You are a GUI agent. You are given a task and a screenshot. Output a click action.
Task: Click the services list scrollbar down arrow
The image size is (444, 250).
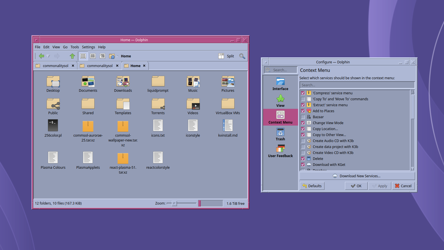tap(413, 168)
